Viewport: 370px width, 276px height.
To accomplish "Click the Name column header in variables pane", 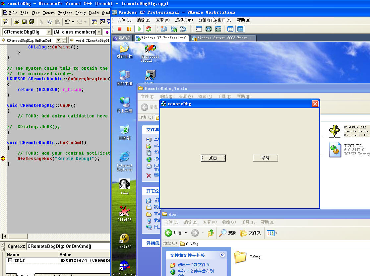I will tap(32, 254).
